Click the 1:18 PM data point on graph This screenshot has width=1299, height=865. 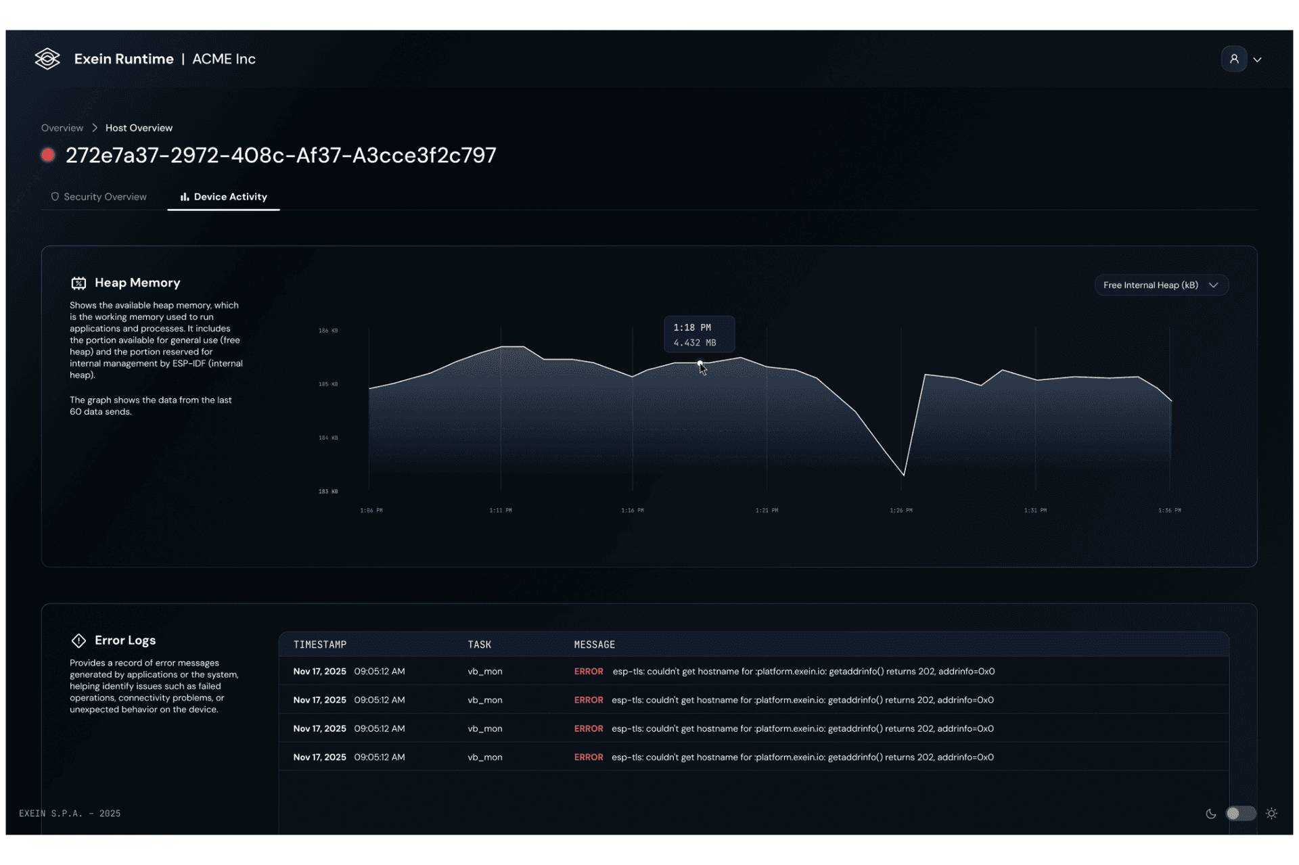coord(700,363)
